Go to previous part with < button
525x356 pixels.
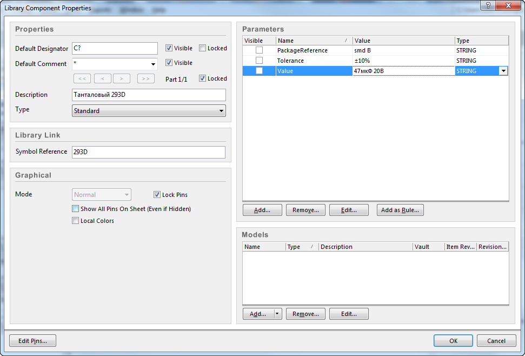point(102,78)
